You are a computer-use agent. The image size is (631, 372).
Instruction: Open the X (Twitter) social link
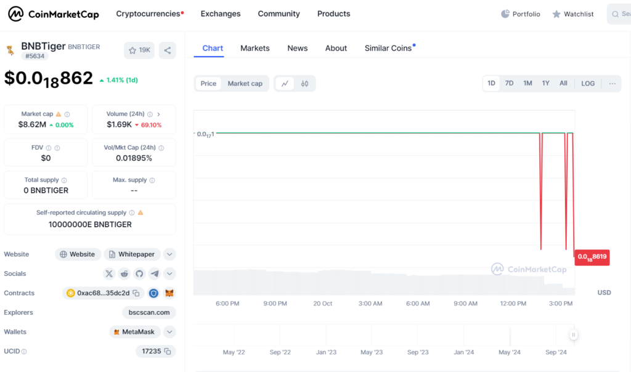pos(109,273)
